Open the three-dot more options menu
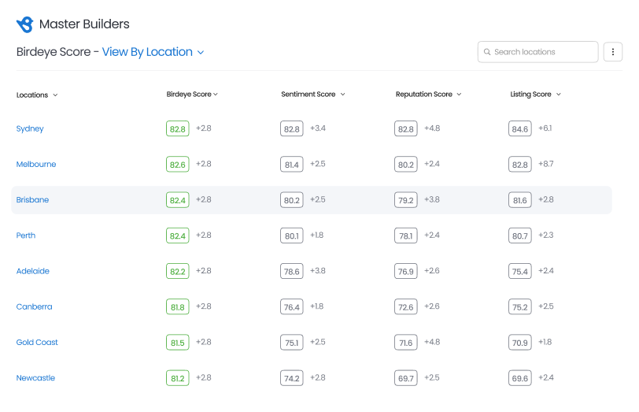Image resolution: width=639 pixels, height=412 pixels. [x=612, y=52]
